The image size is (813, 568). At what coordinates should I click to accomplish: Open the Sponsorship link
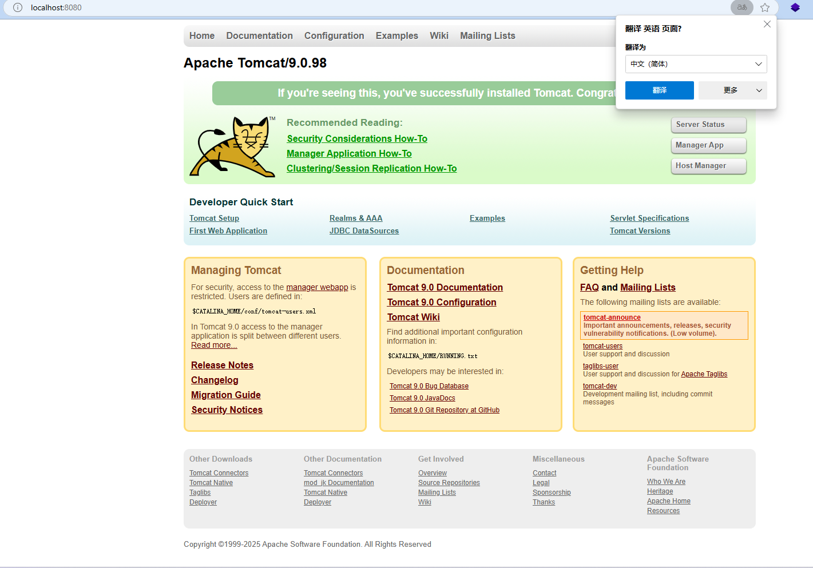click(x=552, y=492)
